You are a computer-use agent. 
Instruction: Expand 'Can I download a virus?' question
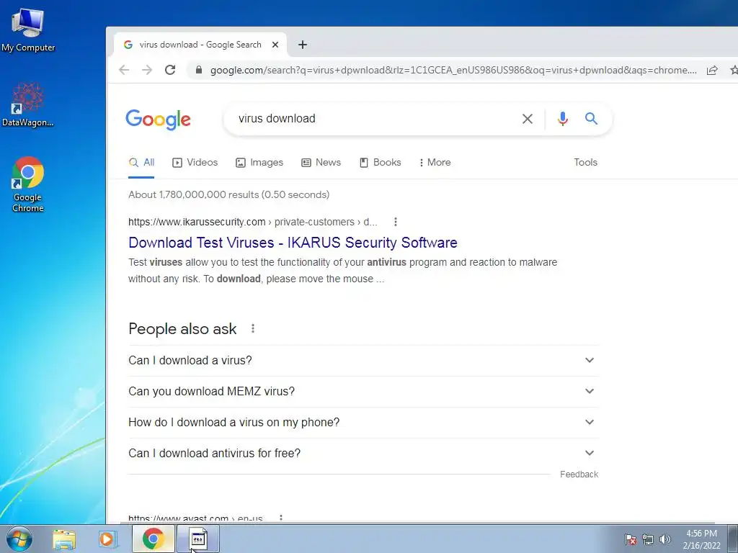[x=363, y=360]
